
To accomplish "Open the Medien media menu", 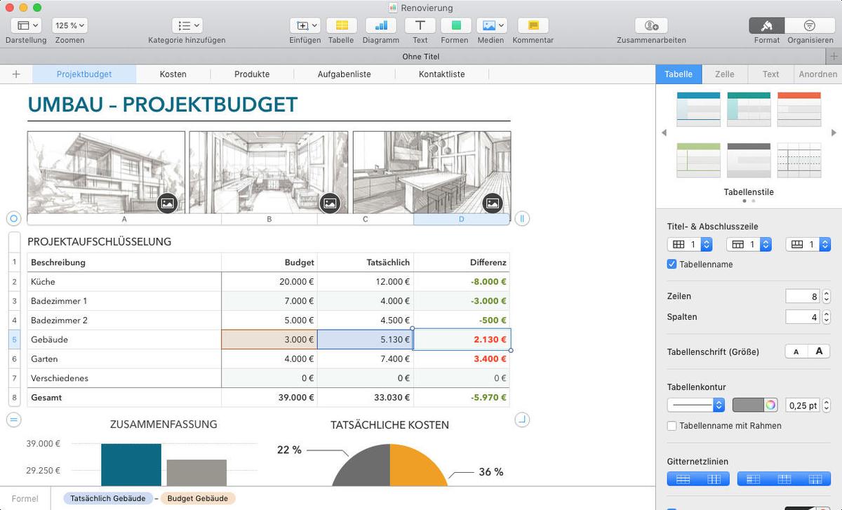I will (491, 25).
